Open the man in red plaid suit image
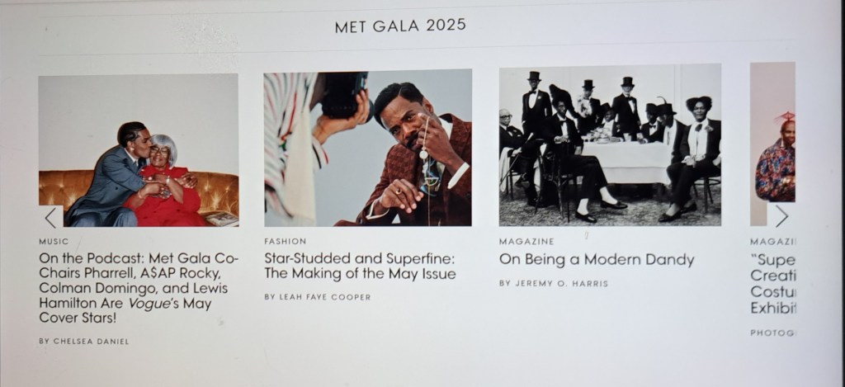 pos(368,148)
